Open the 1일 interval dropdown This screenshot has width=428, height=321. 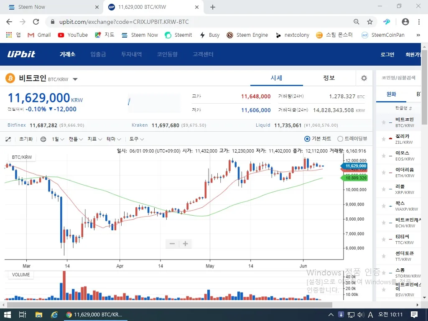[x=58, y=139]
